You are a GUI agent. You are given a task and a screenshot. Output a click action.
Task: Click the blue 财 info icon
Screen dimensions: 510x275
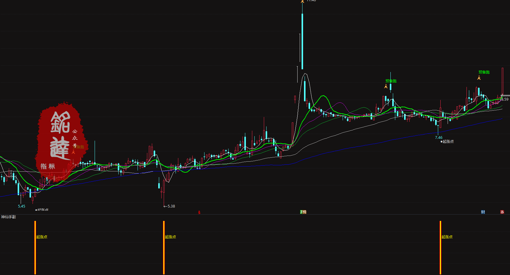coord(483,212)
